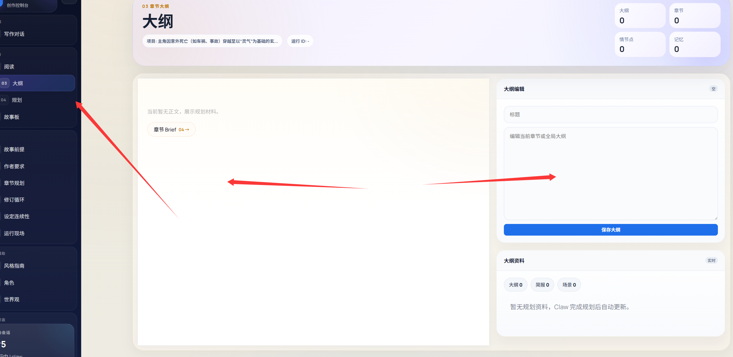Click the 03 badge on 大纲 item
733x357 pixels.
tap(4, 83)
